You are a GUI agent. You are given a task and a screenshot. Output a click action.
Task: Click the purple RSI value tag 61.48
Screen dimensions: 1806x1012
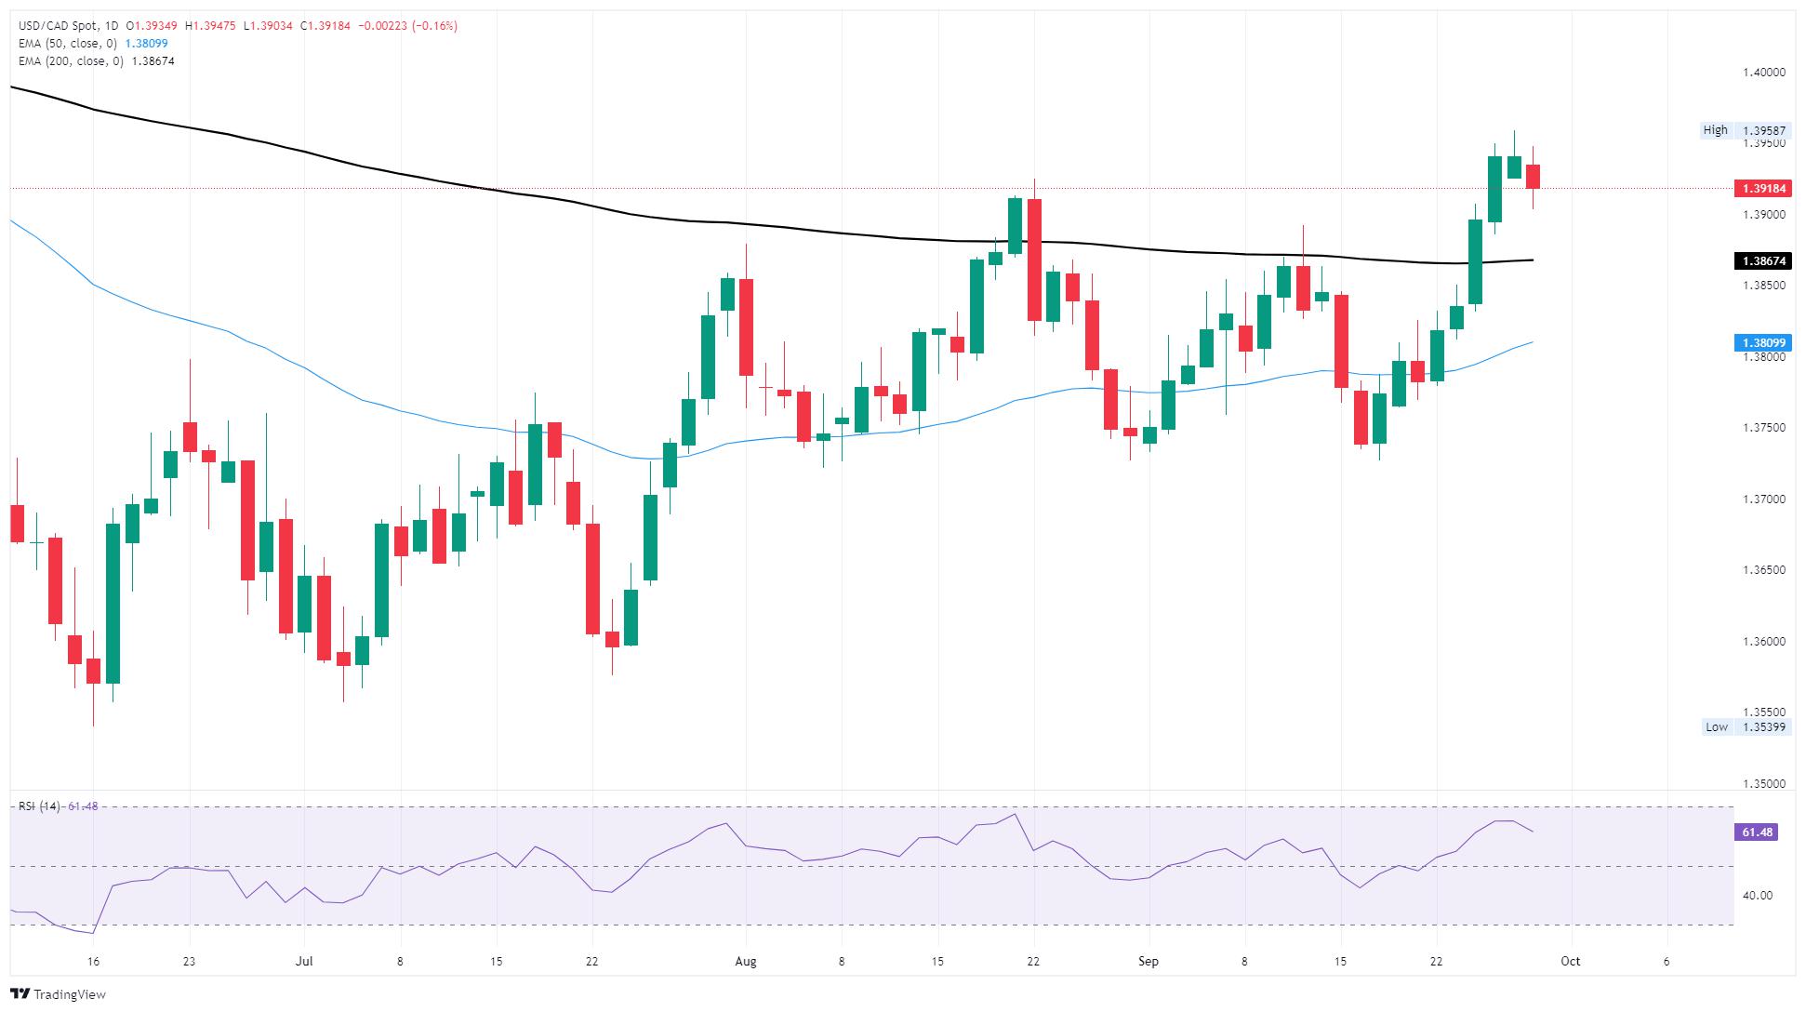click(x=1757, y=832)
